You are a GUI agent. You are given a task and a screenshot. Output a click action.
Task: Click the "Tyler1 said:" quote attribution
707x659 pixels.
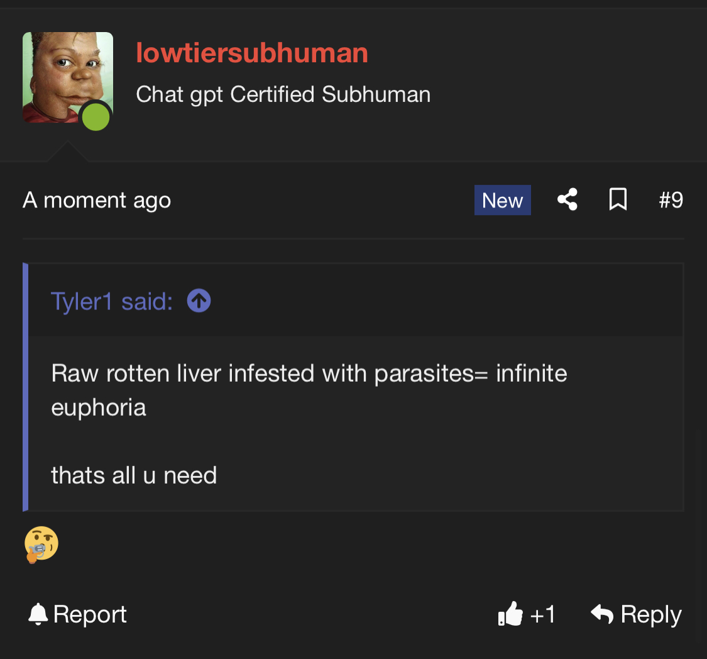pos(112,302)
